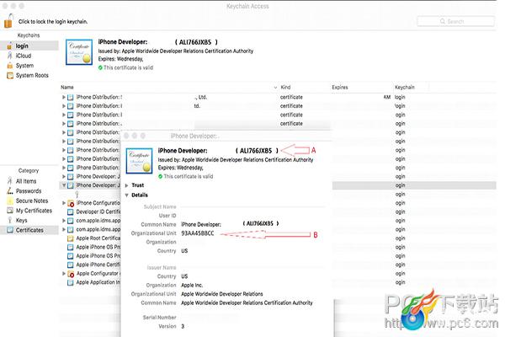Click the Issuer Name Country value "US"
The image size is (505, 337).
[x=184, y=276]
